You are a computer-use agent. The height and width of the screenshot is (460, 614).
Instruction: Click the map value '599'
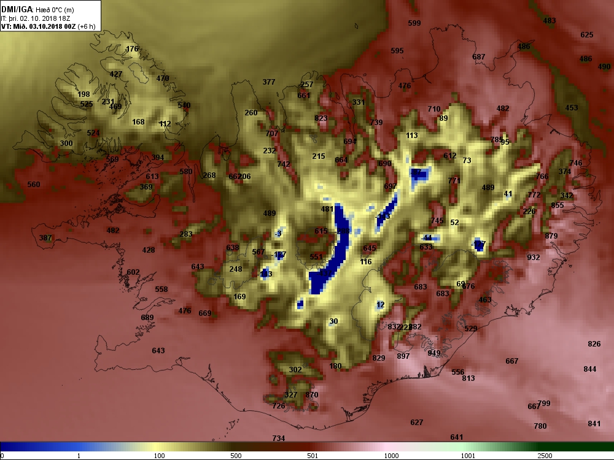coord(414,23)
